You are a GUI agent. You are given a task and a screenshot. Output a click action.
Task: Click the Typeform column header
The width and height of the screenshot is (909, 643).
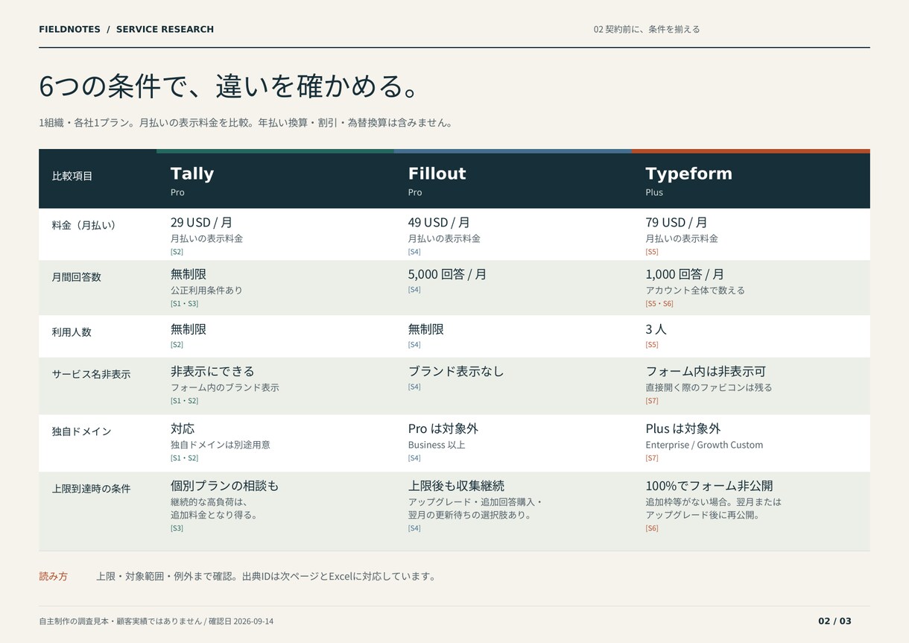click(x=688, y=174)
